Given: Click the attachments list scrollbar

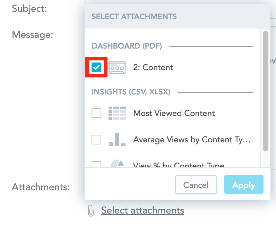Looking at the screenshot, I should click(x=266, y=91).
